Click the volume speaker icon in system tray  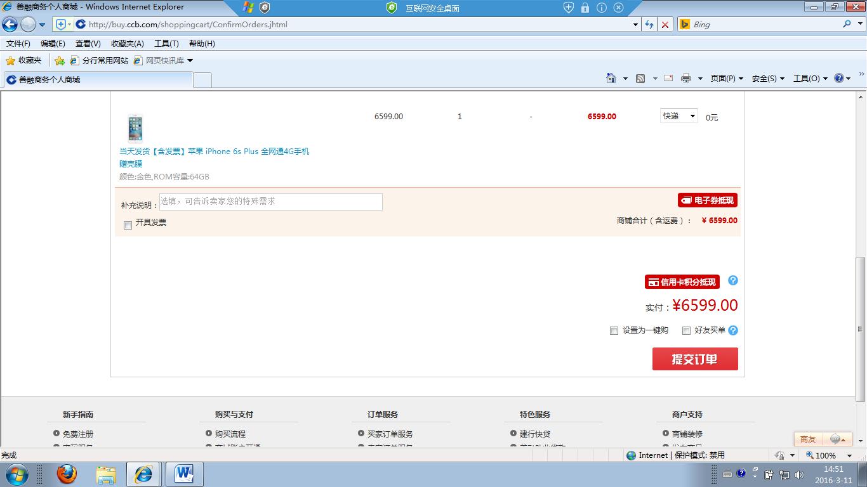(x=799, y=475)
